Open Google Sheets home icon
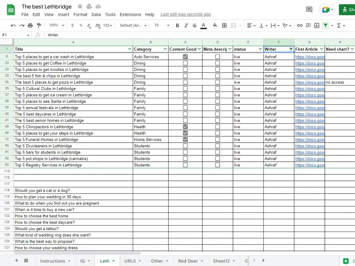 click(11, 10)
